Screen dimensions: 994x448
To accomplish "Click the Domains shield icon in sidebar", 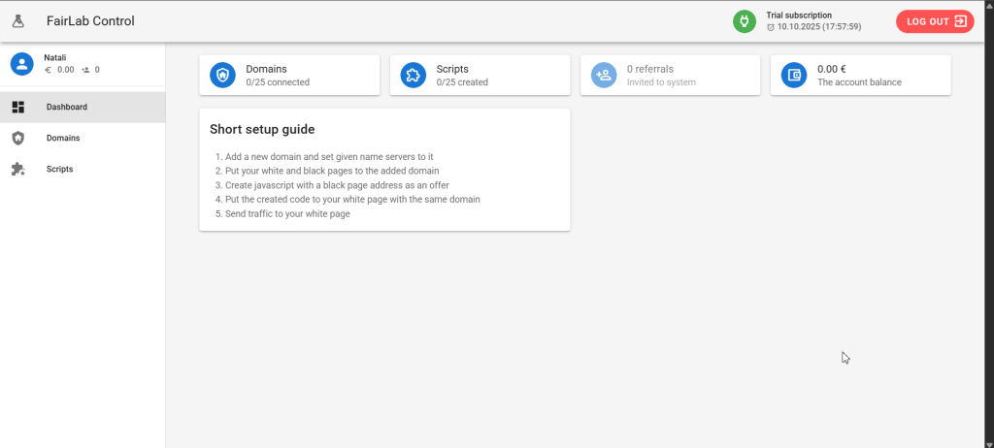I will click(x=18, y=138).
